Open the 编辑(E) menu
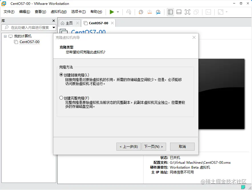This screenshot has width=252, height=190. (25, 12)
